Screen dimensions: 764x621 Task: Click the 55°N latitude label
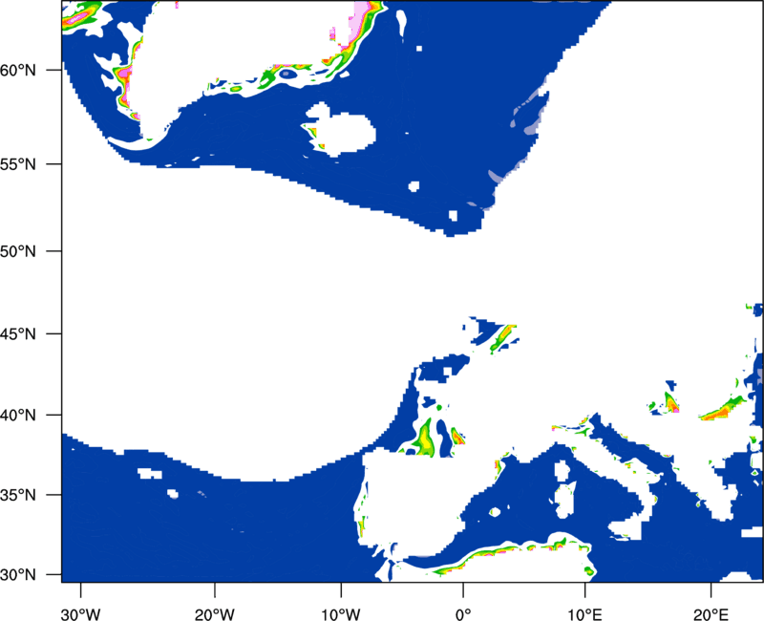pos(18,164)
